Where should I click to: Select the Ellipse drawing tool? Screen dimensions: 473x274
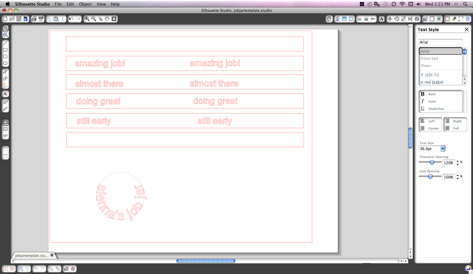5,63
